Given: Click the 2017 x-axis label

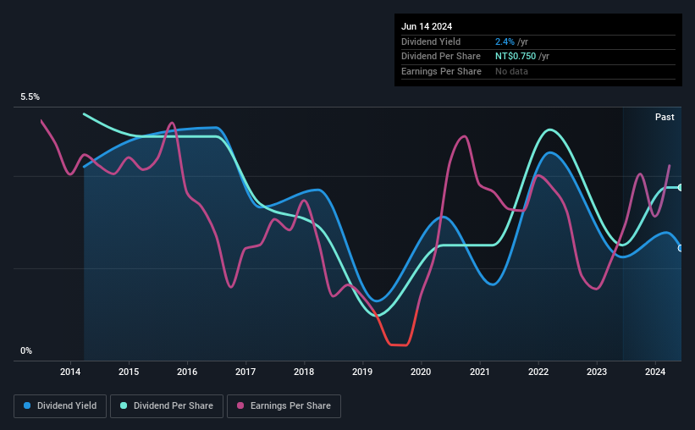Looking at the screenshot, I should (245, 372).
